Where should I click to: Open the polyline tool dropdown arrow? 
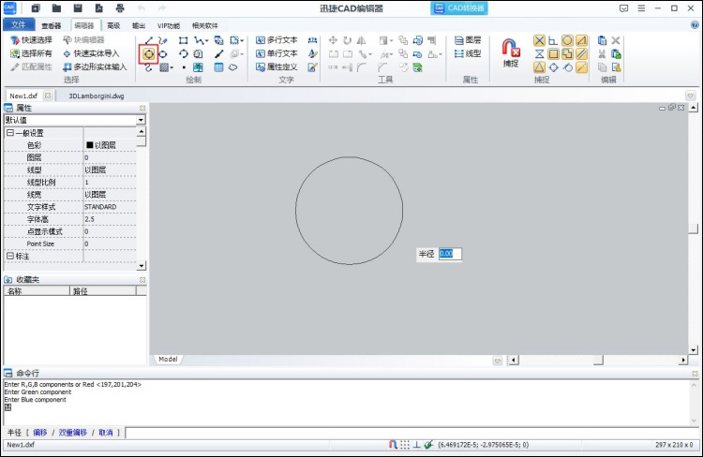(206, 41)
